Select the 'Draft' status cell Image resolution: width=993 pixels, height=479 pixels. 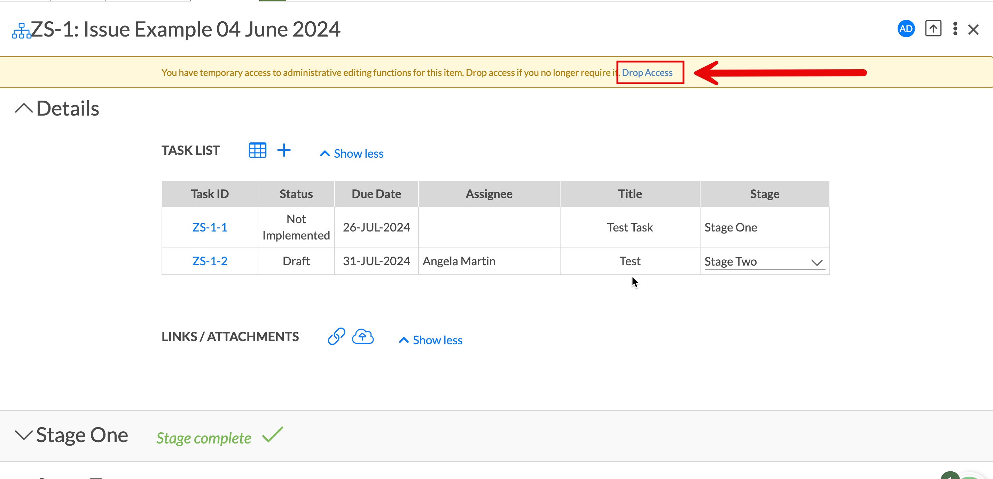(x=296, y=261)
